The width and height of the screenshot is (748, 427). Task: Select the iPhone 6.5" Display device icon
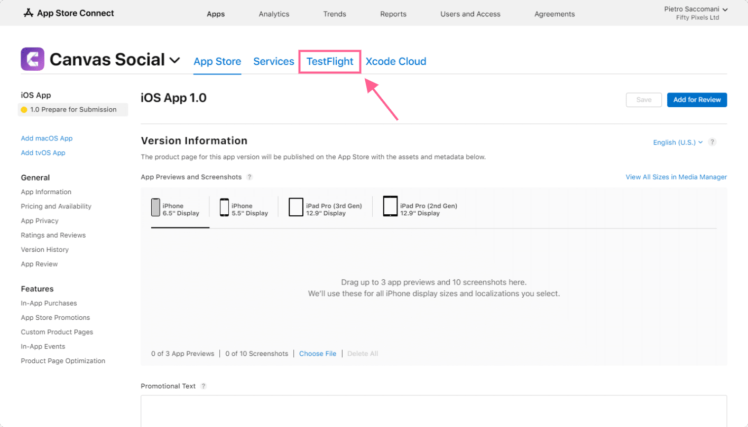tap(155, 207)
